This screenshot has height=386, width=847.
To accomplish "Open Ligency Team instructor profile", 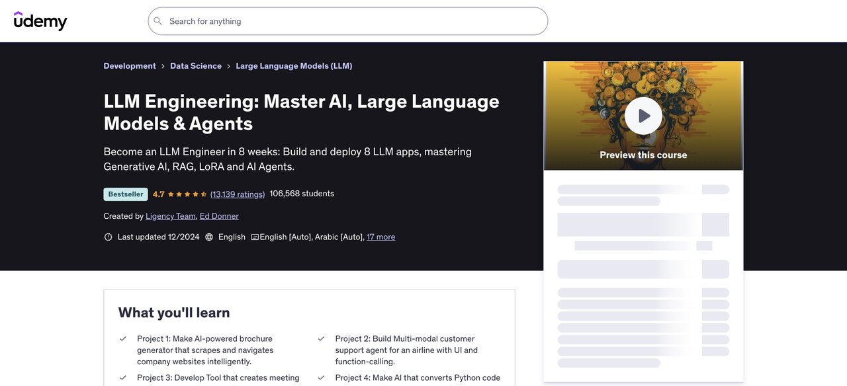I will pos(171,216).
